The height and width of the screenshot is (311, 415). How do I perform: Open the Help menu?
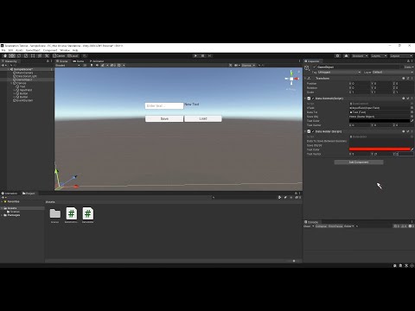(75, 50)
